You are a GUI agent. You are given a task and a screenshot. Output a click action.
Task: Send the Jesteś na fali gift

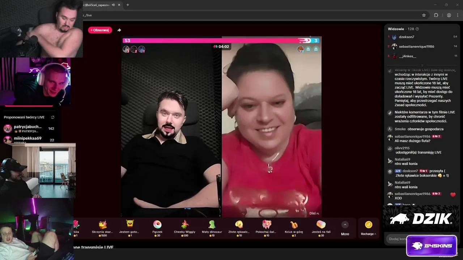[x=321, y=228]
